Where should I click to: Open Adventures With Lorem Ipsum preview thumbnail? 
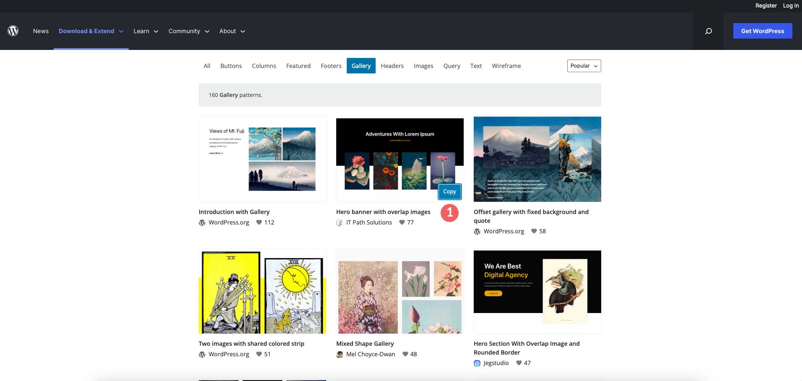coord(400,159)
